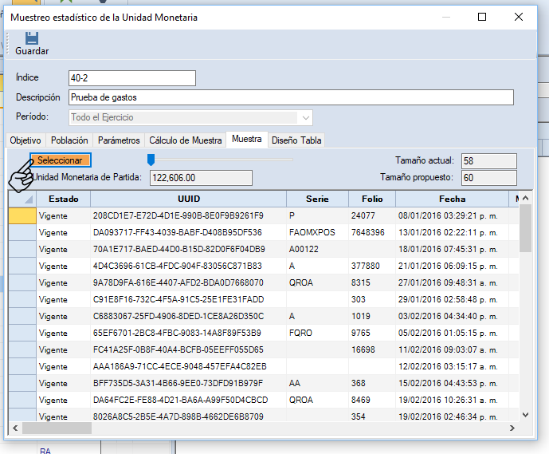Image resolution: width=549 pixels, height=454 pixels.
Task: Click the sample size slider handle
Action: [151, 160]
